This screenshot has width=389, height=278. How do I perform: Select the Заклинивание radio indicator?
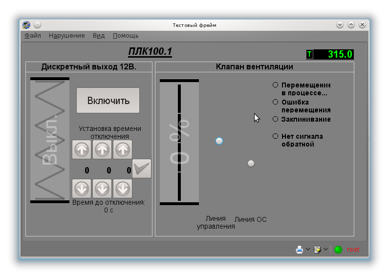276,119
